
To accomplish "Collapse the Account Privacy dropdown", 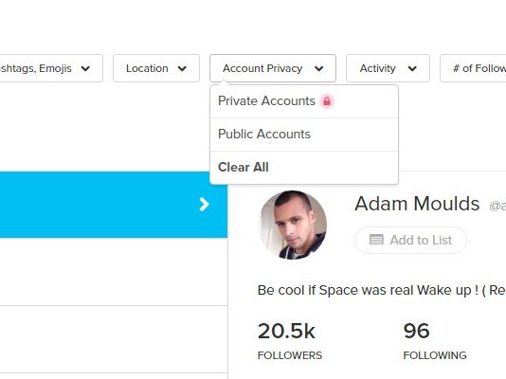I will pyautogui.click(x=273, y=68).
